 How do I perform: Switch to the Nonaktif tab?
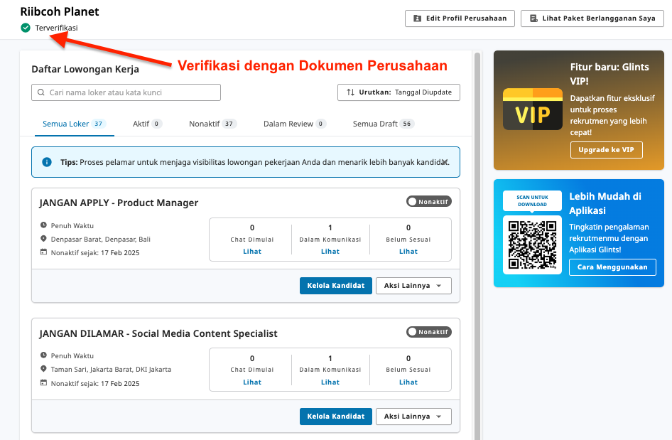212,124
